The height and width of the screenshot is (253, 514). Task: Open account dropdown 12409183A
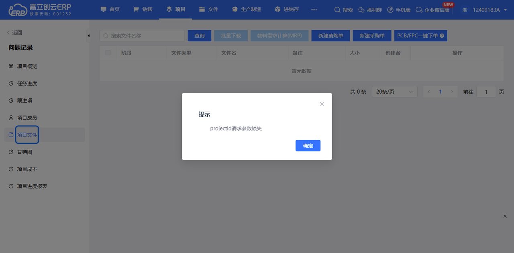pos(485,10)
